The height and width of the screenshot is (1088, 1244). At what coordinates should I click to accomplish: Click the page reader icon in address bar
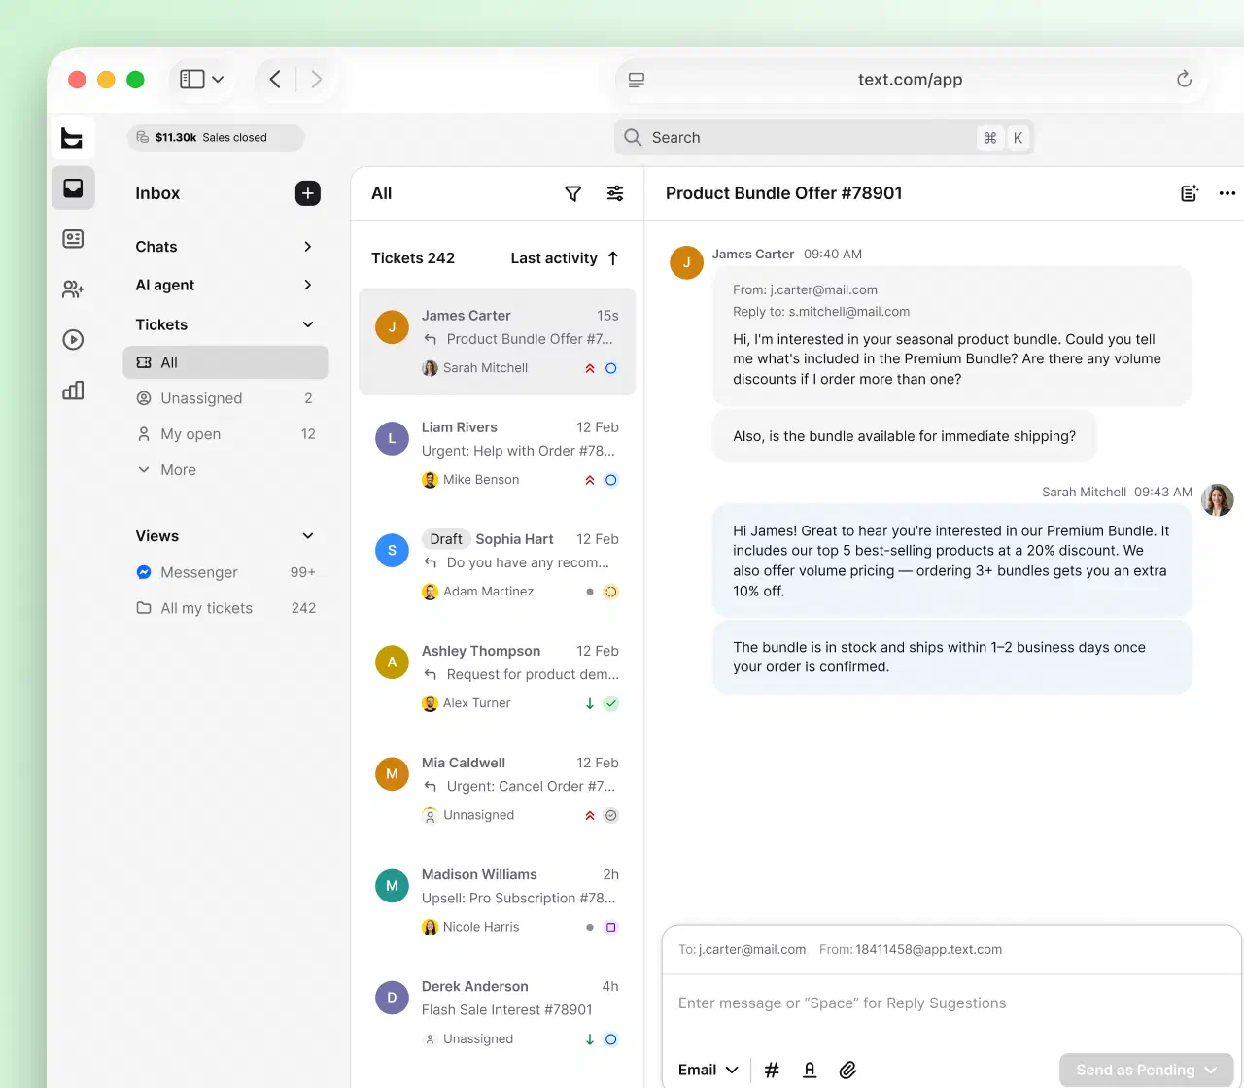(637, 80)
